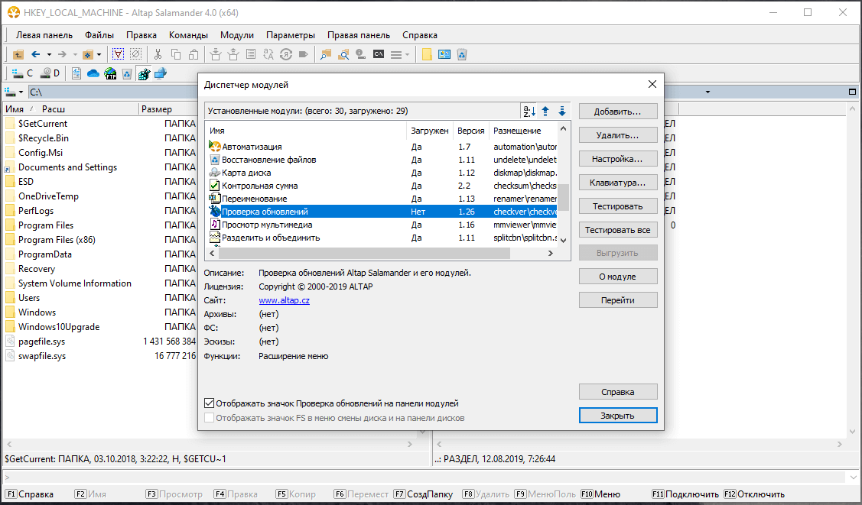Click the Find files magnifier icon
The width and height of the screenshot is (862, 505).
click(x=343, y=54)
